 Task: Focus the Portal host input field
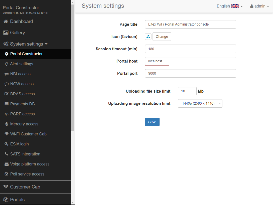pos(190,61)
